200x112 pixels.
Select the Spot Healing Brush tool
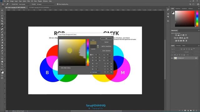[2, 29]
